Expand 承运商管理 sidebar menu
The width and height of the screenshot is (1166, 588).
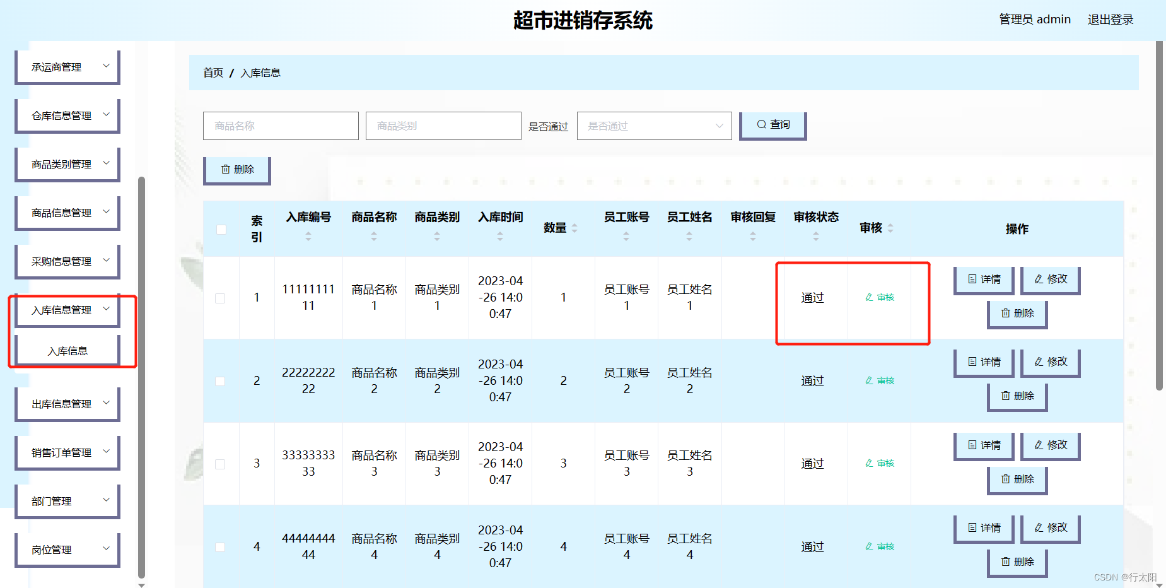click(x=67, y=67)
